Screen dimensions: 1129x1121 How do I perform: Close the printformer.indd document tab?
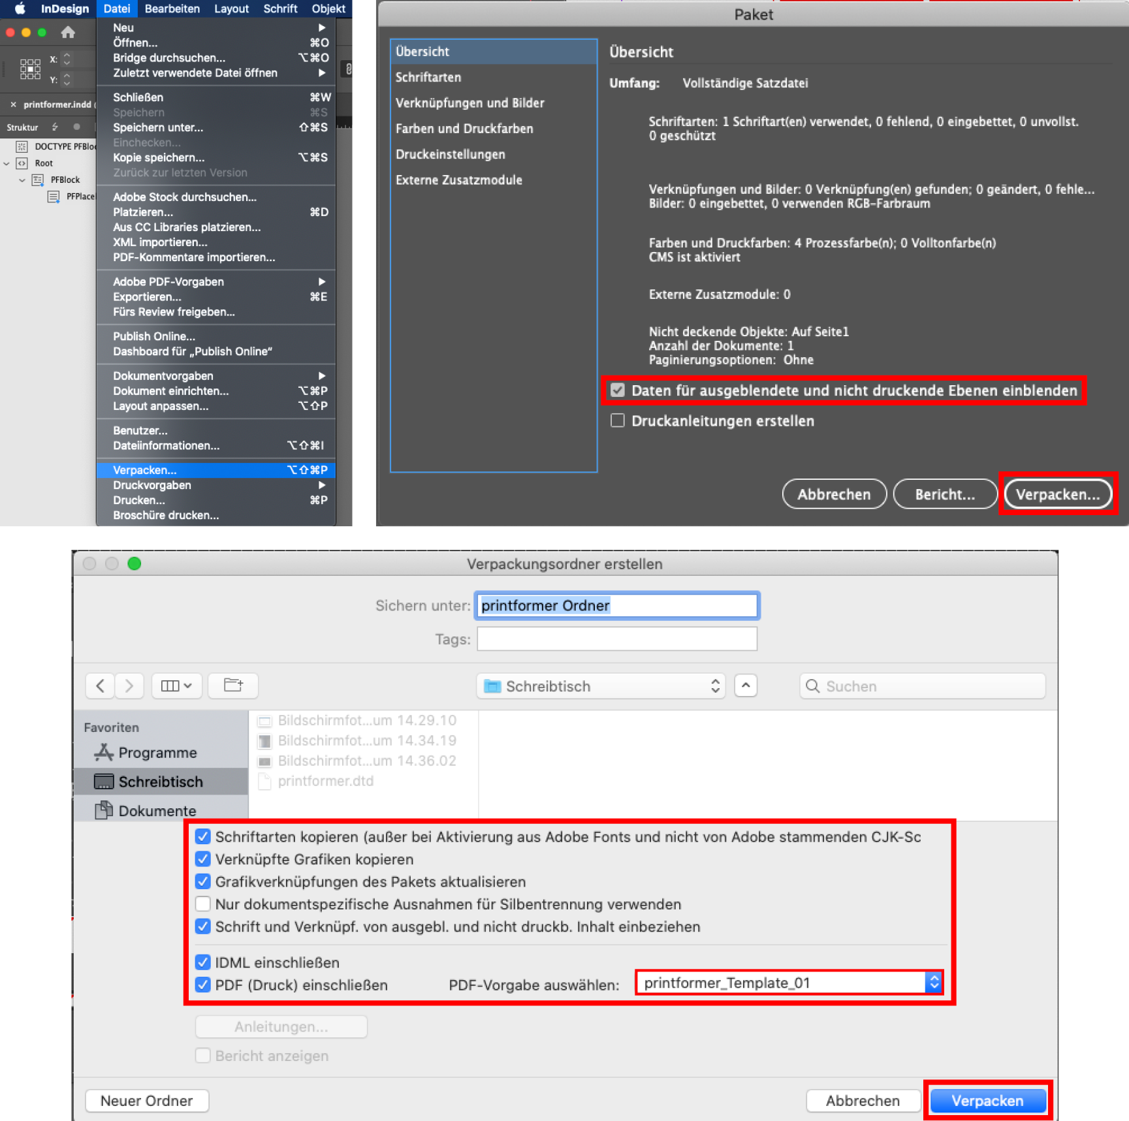(x=13, y=104)
